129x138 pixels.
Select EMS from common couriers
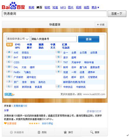pyautogui.click(x=18, y=45)
